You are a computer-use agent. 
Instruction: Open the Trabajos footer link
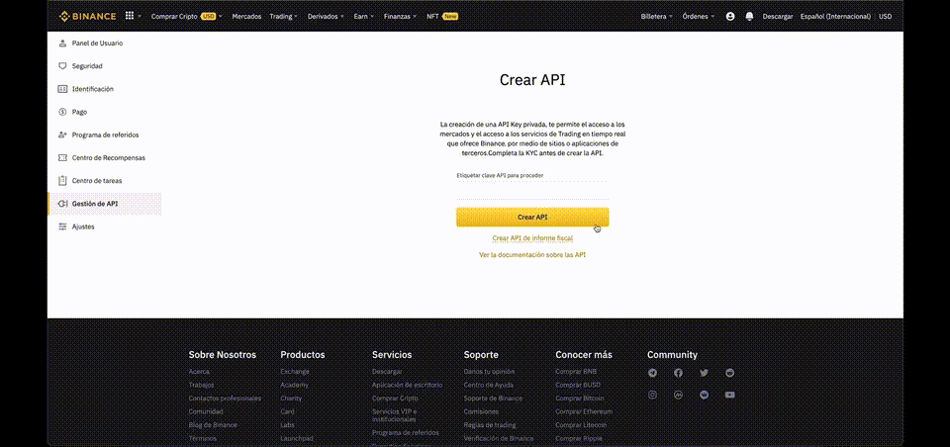pyautogui.click(x=201, y=385)
